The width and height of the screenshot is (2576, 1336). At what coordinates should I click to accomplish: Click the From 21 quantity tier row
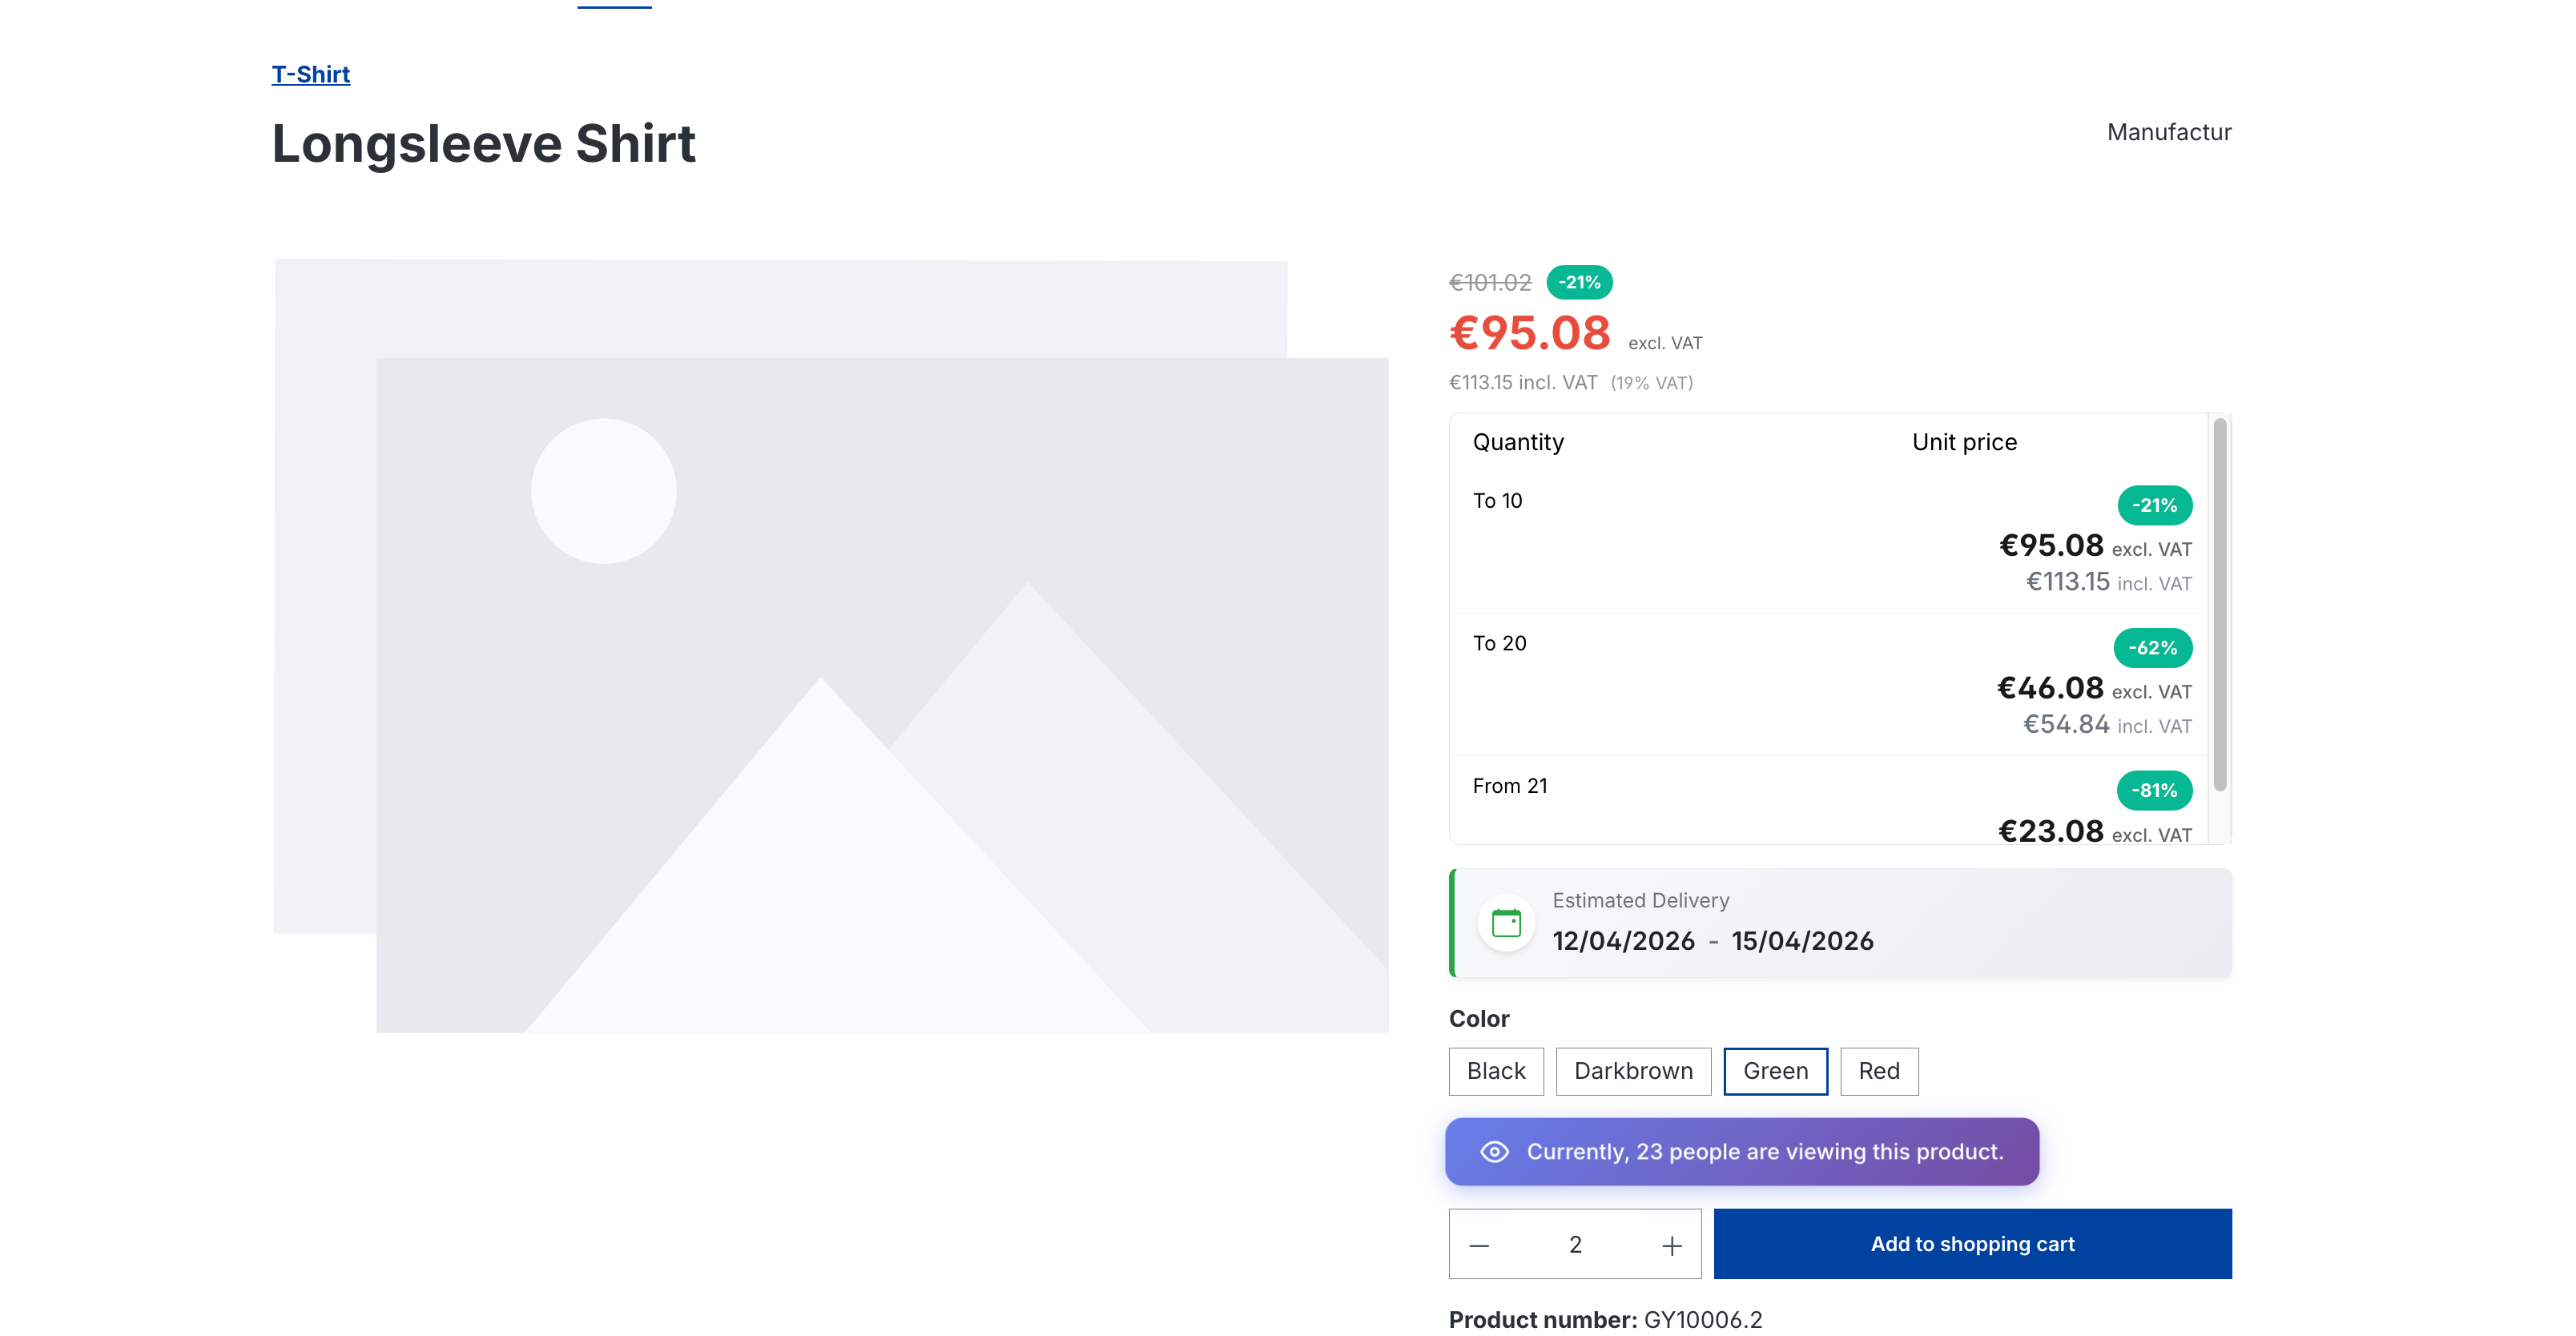(1510, 787)
